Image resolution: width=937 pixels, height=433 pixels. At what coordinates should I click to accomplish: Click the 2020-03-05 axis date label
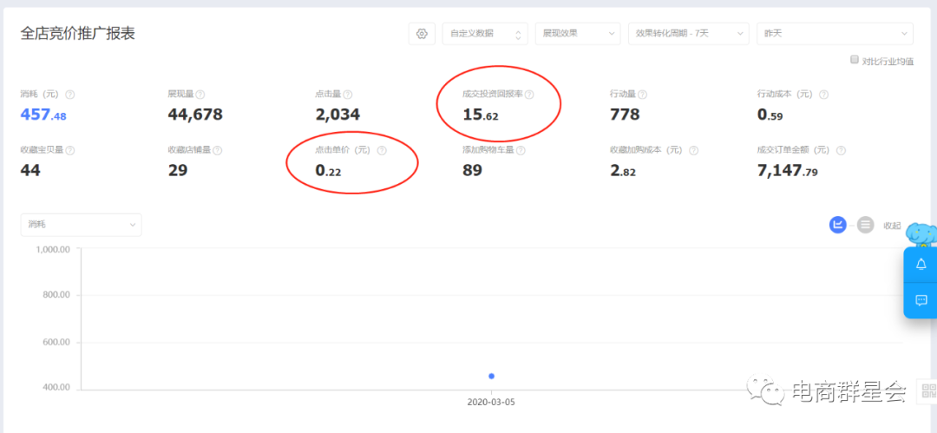point(491,403)
